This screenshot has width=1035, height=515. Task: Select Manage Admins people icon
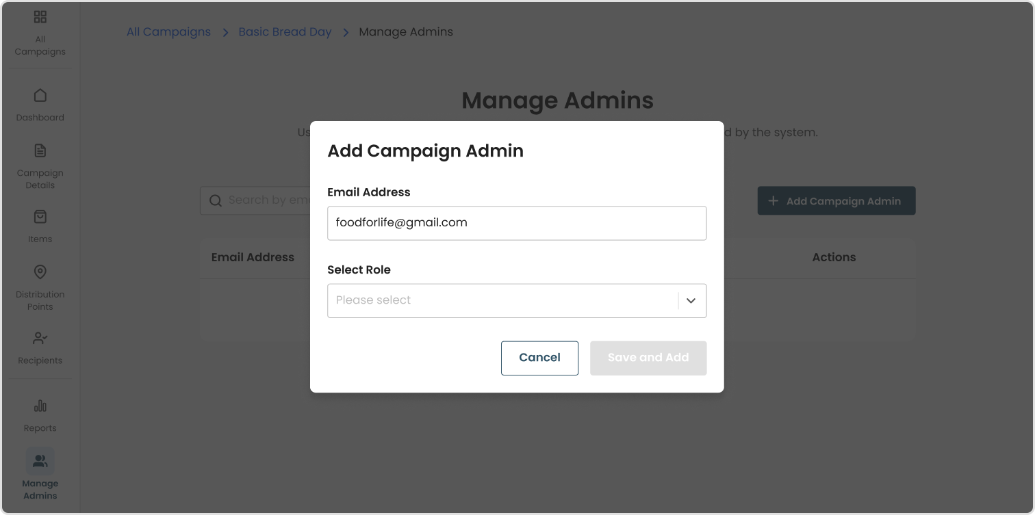click(x=40, y=461)
